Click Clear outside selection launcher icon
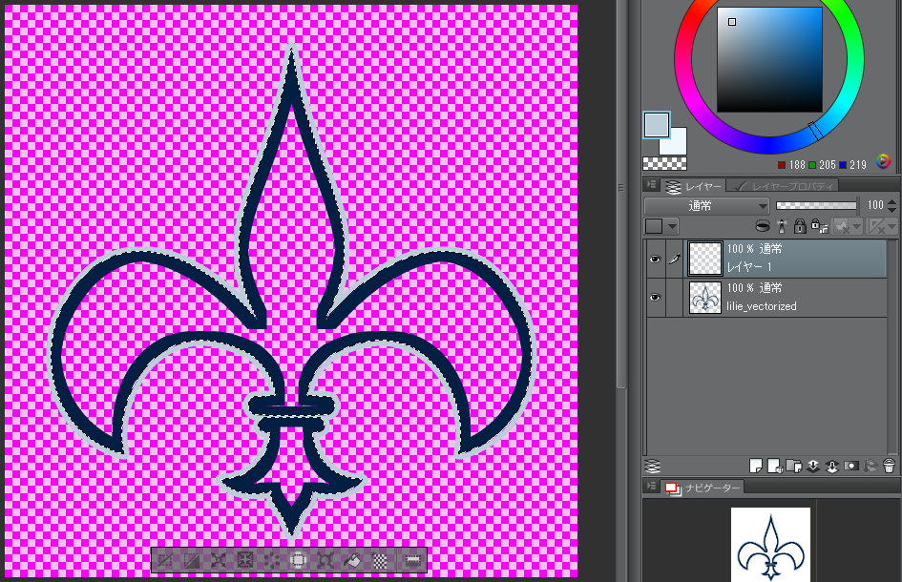This screenshot has width=902, height=582. tap(298, 560)
